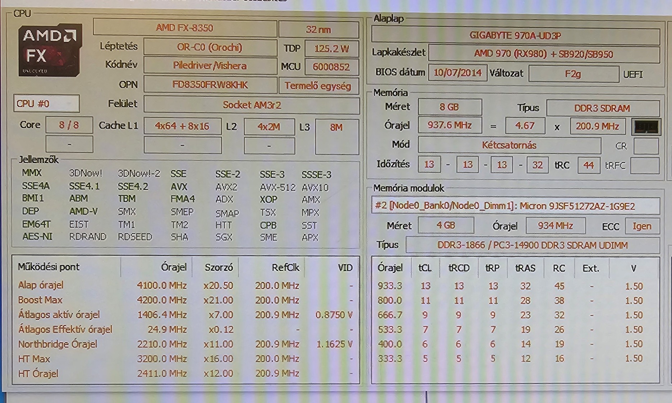The image size is (672, 403).
Task: Select the Kétcsatornás mode field
Action: coord(509,145)
